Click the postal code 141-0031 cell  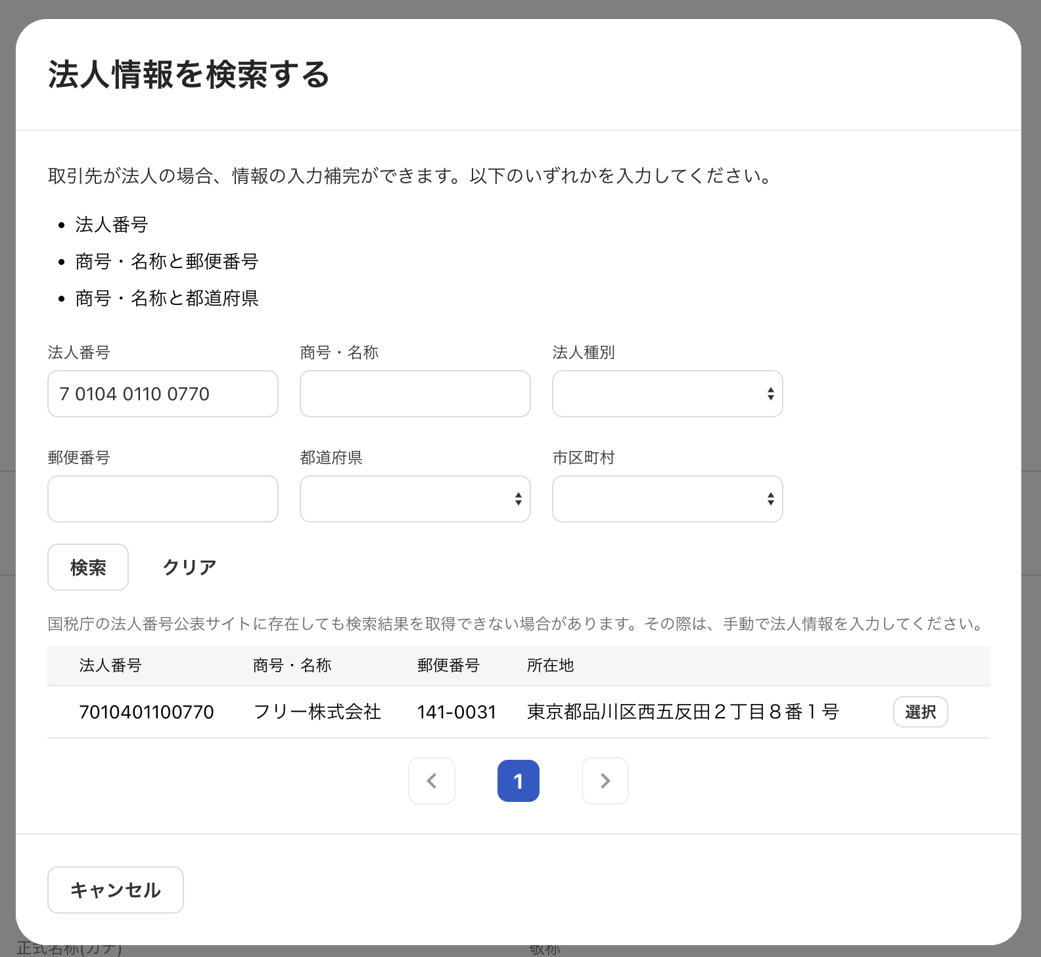click(457, 712)
